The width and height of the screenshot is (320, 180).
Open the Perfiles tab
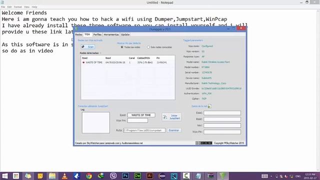tap(97, 34)
